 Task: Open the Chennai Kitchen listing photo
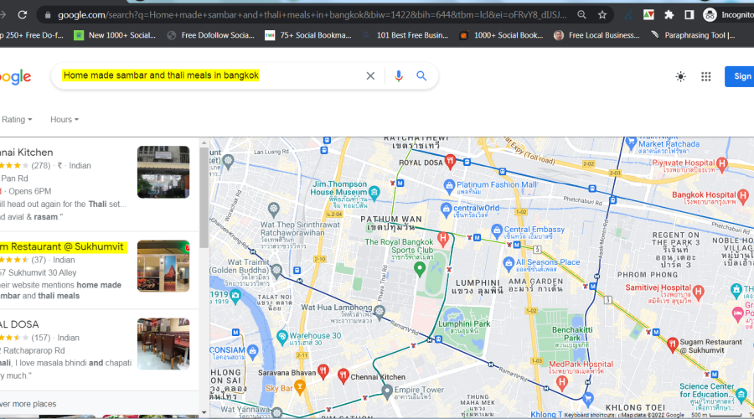point(163,172)
